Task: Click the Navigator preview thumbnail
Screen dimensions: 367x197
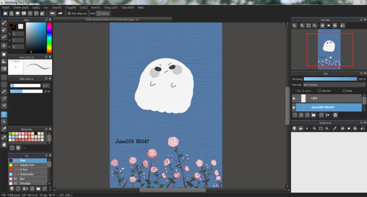Action: [x=329, y=49]
